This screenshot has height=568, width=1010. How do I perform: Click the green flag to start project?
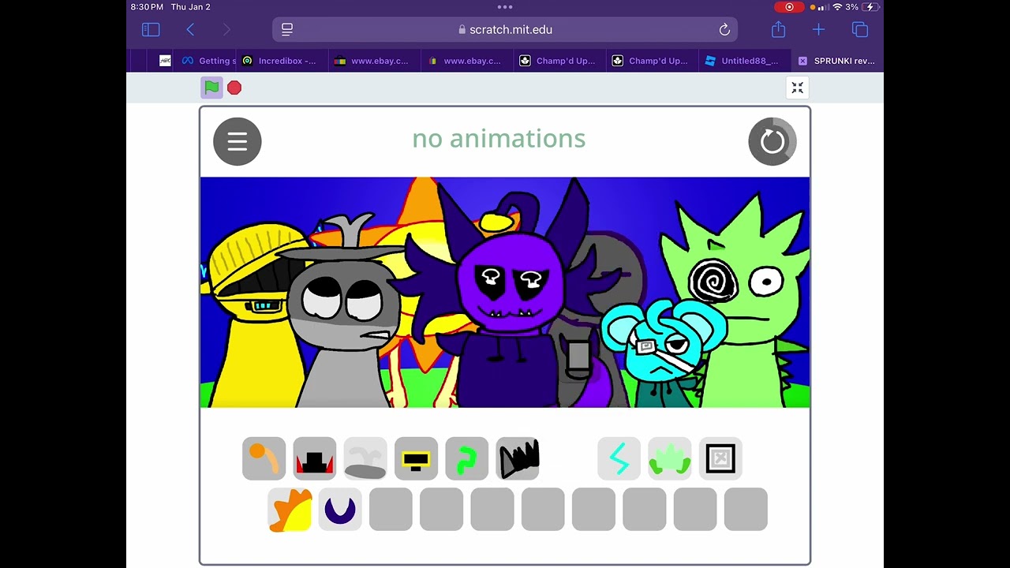(x=211, y=88)
